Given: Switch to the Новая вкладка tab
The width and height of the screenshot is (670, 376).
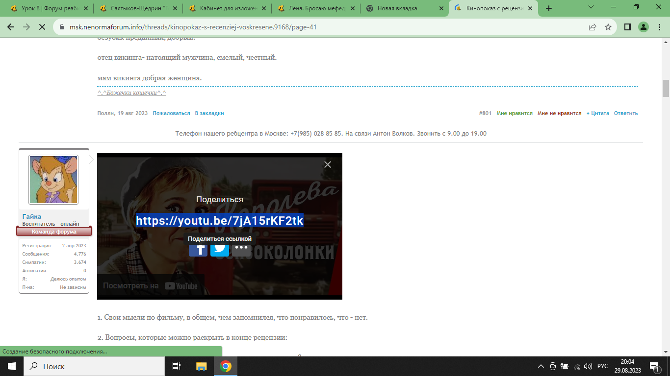Looking at the screenshot, I should [397, 8].
